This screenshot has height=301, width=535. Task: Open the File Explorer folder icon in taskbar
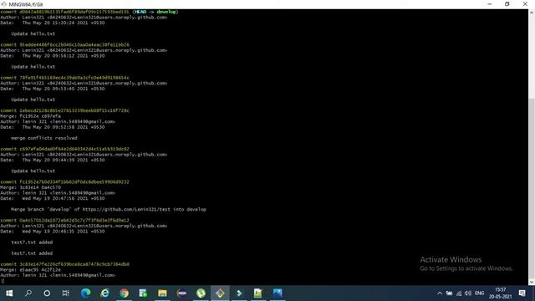tap(162, 293)
